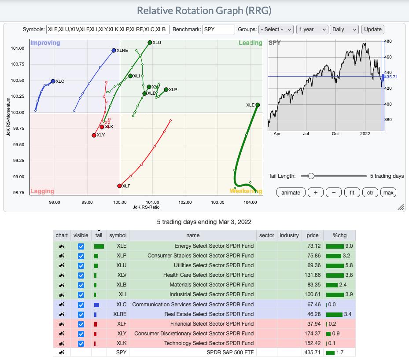
Task: Click the ctr button
Action: [370, 193]
